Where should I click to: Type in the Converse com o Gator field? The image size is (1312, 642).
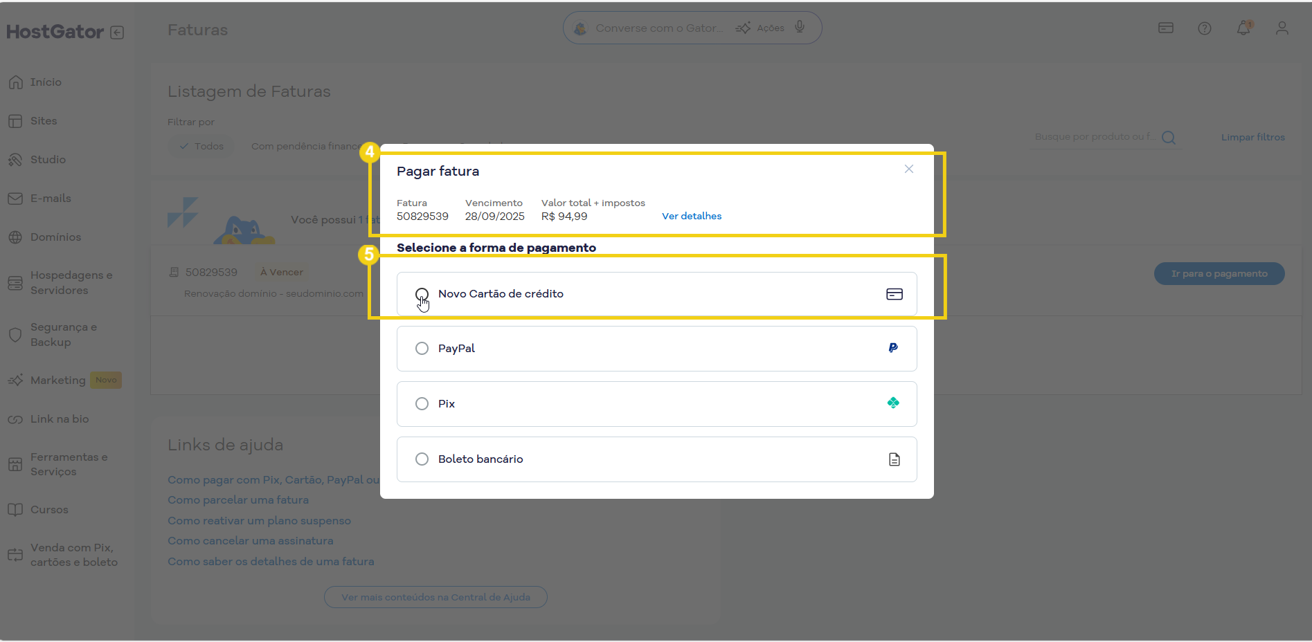click(658, 28)
